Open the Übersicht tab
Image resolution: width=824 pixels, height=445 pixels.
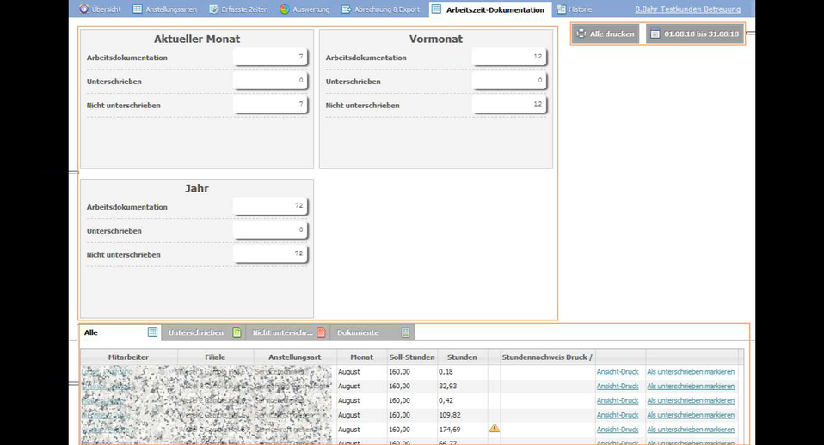point(100,9)
